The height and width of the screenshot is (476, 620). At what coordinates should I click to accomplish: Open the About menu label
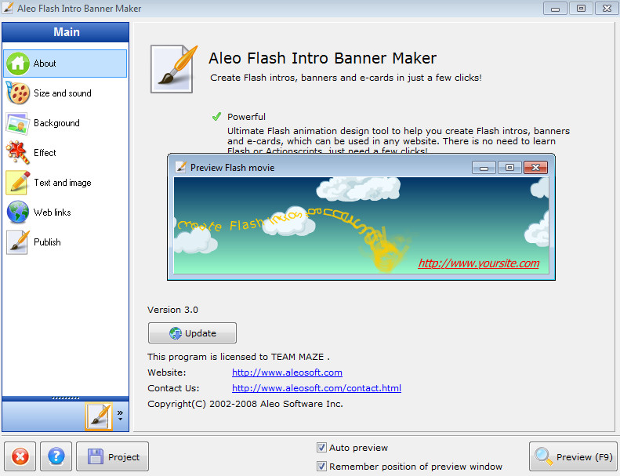45,64
